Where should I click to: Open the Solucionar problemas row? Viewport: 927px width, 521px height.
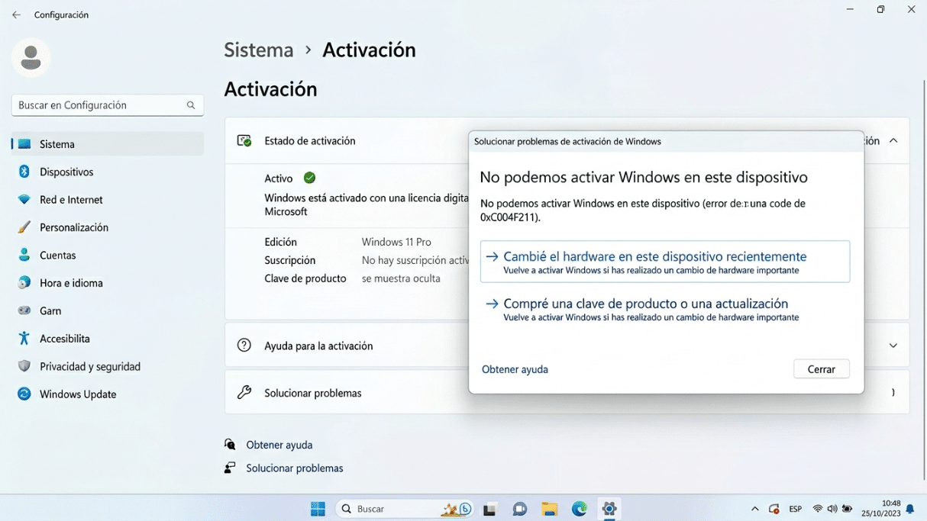point(567,393)
